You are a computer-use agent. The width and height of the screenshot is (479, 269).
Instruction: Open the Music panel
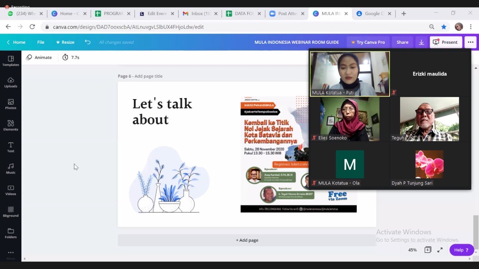10,169
